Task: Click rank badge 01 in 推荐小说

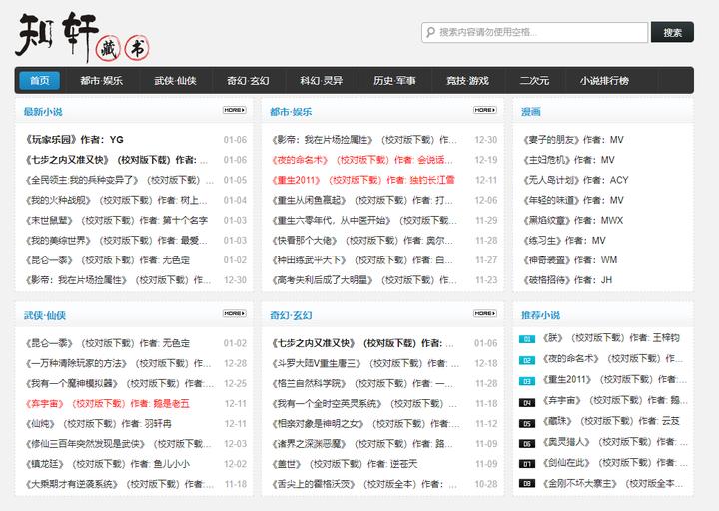Action: click(527, 339)
